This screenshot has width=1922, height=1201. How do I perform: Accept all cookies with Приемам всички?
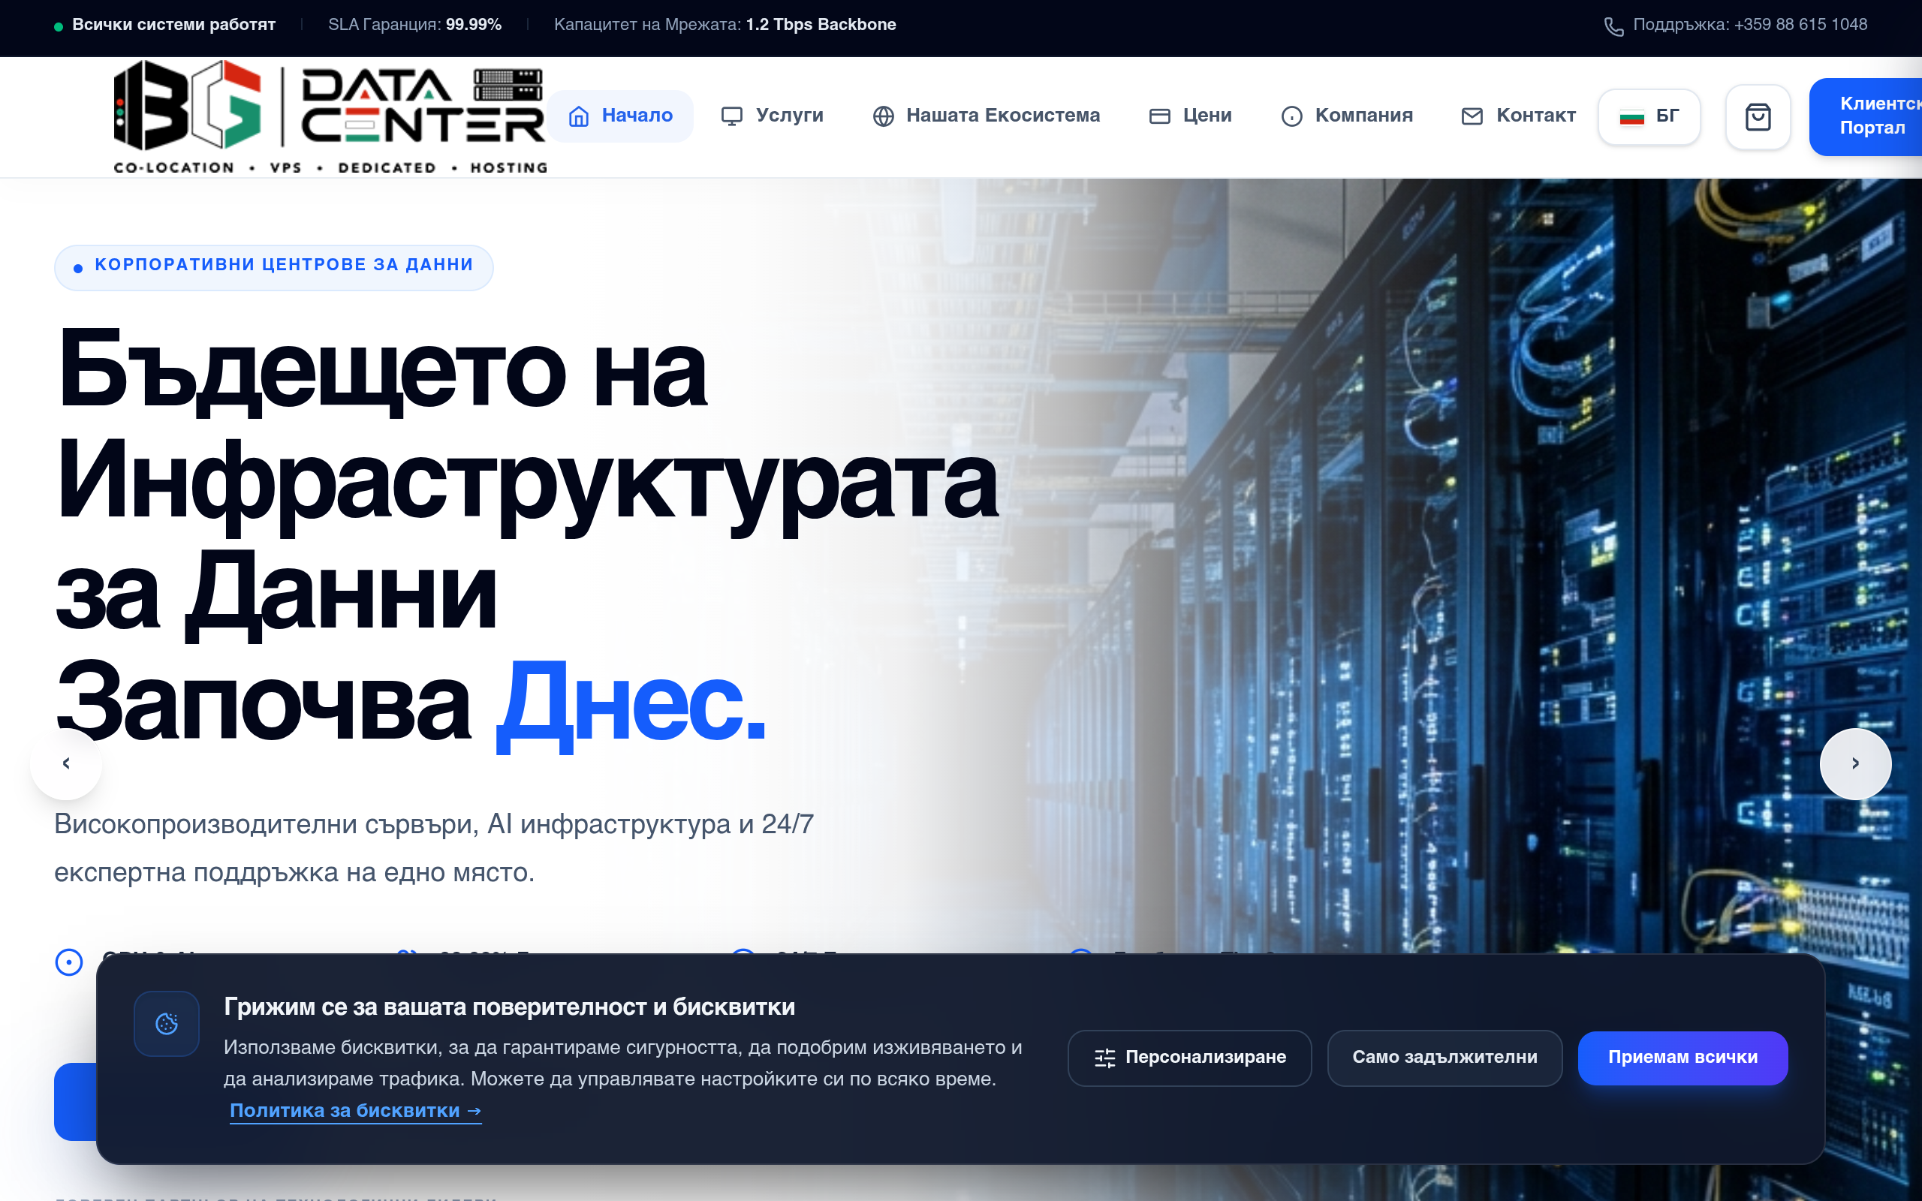click(x=1683, y=1057)
